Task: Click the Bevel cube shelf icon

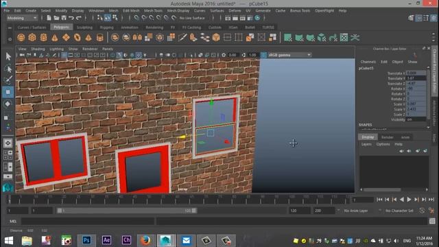Action: [216, 37]
